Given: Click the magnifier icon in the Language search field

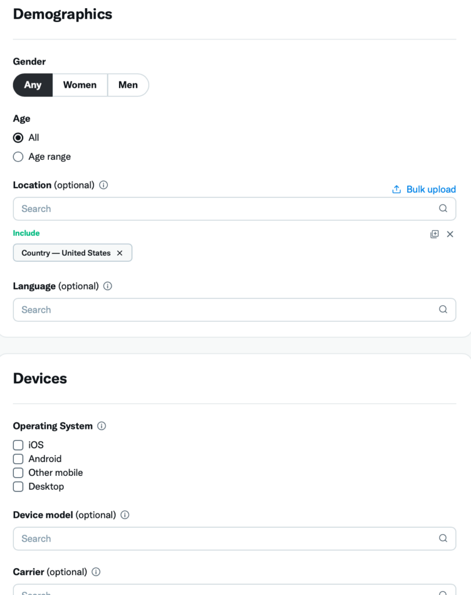Looking at the screenshot, I should click(443, 310).
